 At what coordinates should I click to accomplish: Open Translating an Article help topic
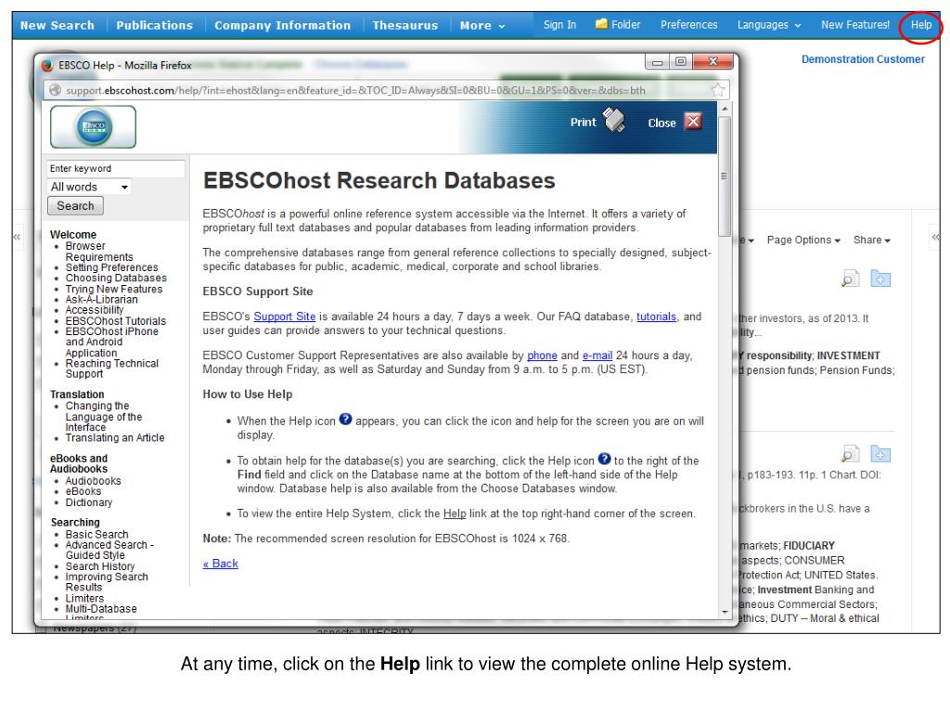(x=114, y=438)
